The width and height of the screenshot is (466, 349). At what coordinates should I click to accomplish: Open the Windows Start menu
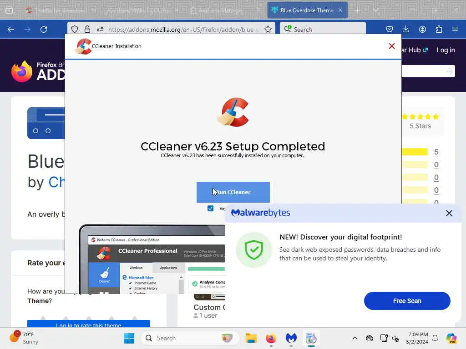coord(129,338)
